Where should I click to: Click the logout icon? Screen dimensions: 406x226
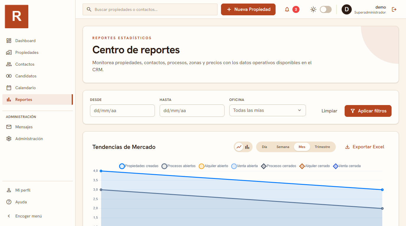tap(394, 9)
